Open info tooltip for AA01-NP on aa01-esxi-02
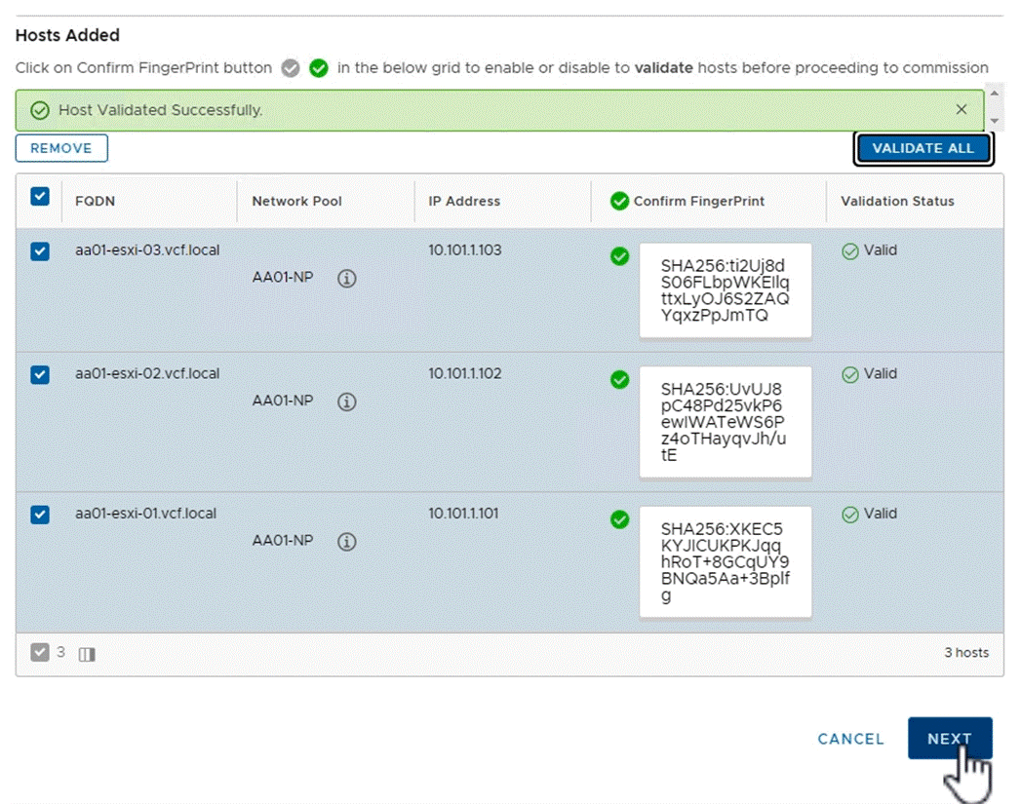 (x=346, y=401)
